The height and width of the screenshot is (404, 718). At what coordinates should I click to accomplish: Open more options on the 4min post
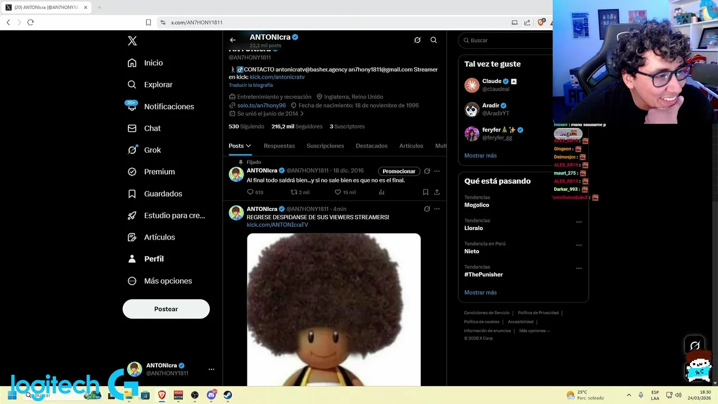(x=437, y=209)
